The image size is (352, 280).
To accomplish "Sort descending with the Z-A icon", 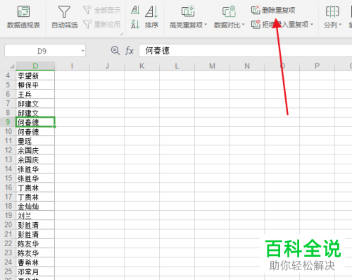I will pos(135,24).
